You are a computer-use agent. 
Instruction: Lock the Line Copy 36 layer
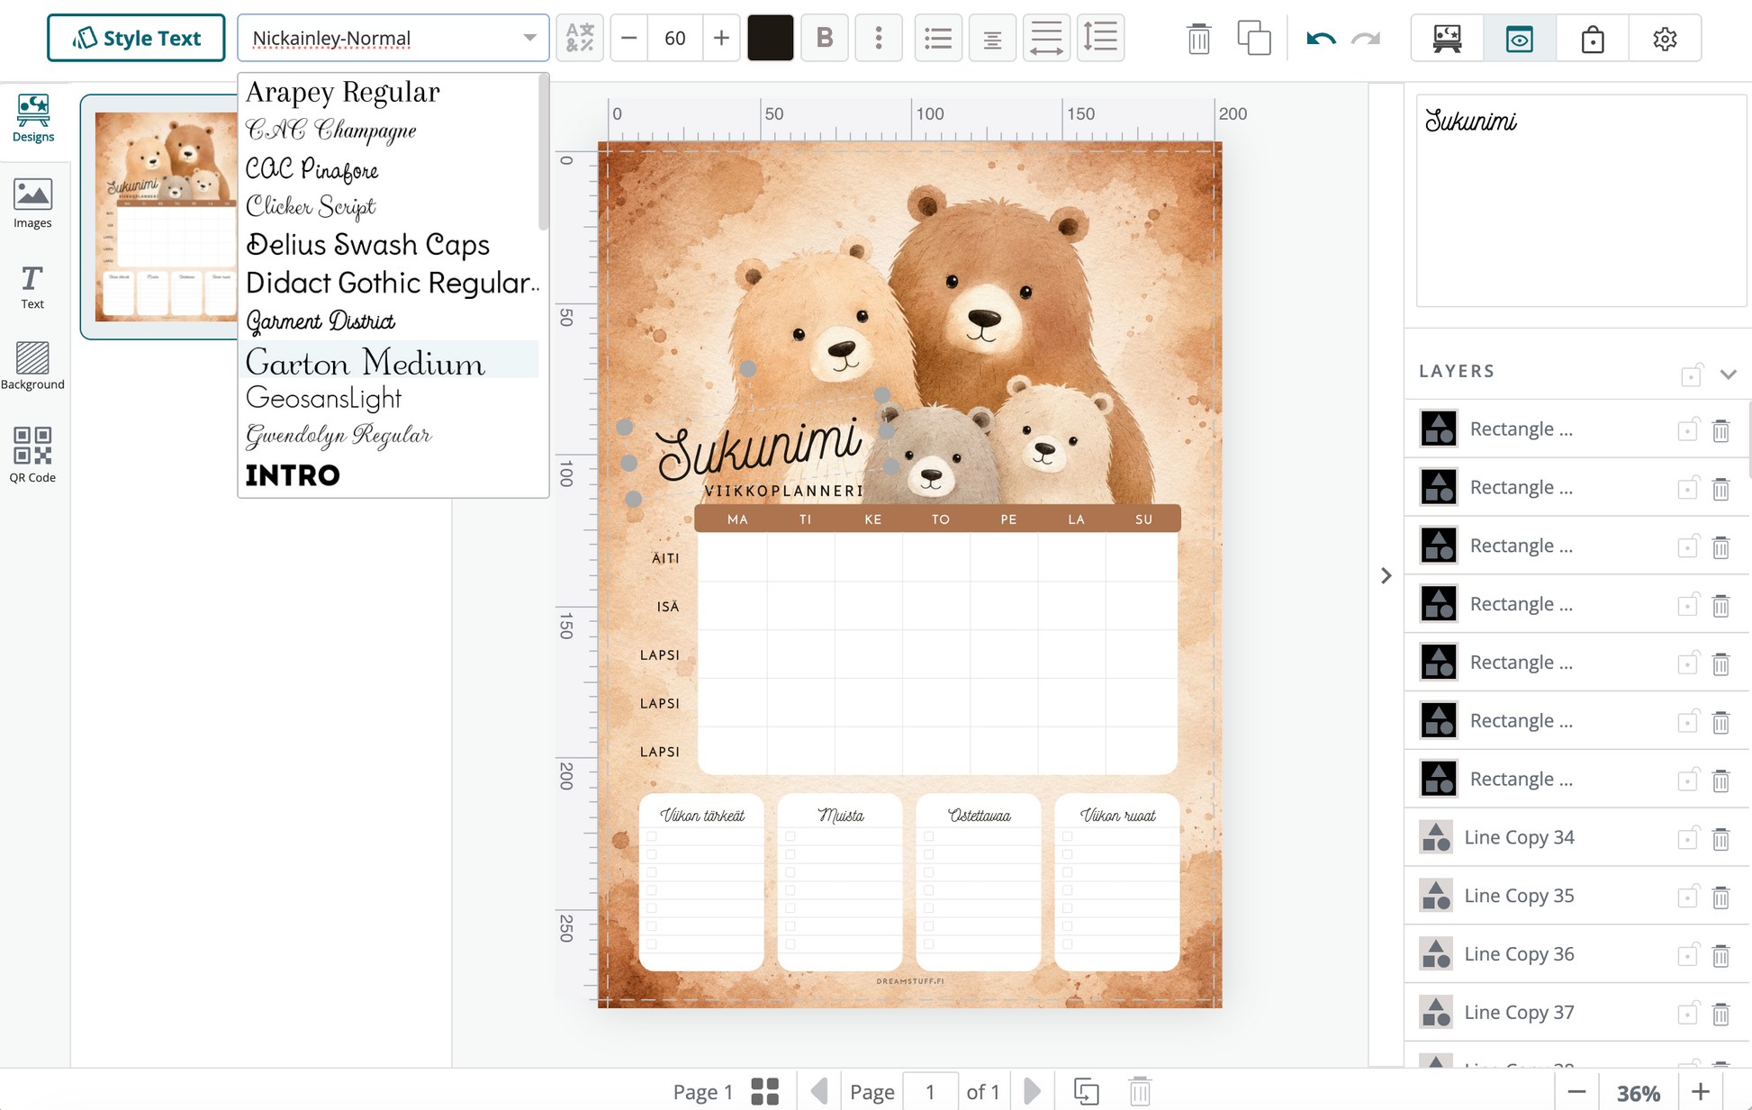pos(1687,955)
